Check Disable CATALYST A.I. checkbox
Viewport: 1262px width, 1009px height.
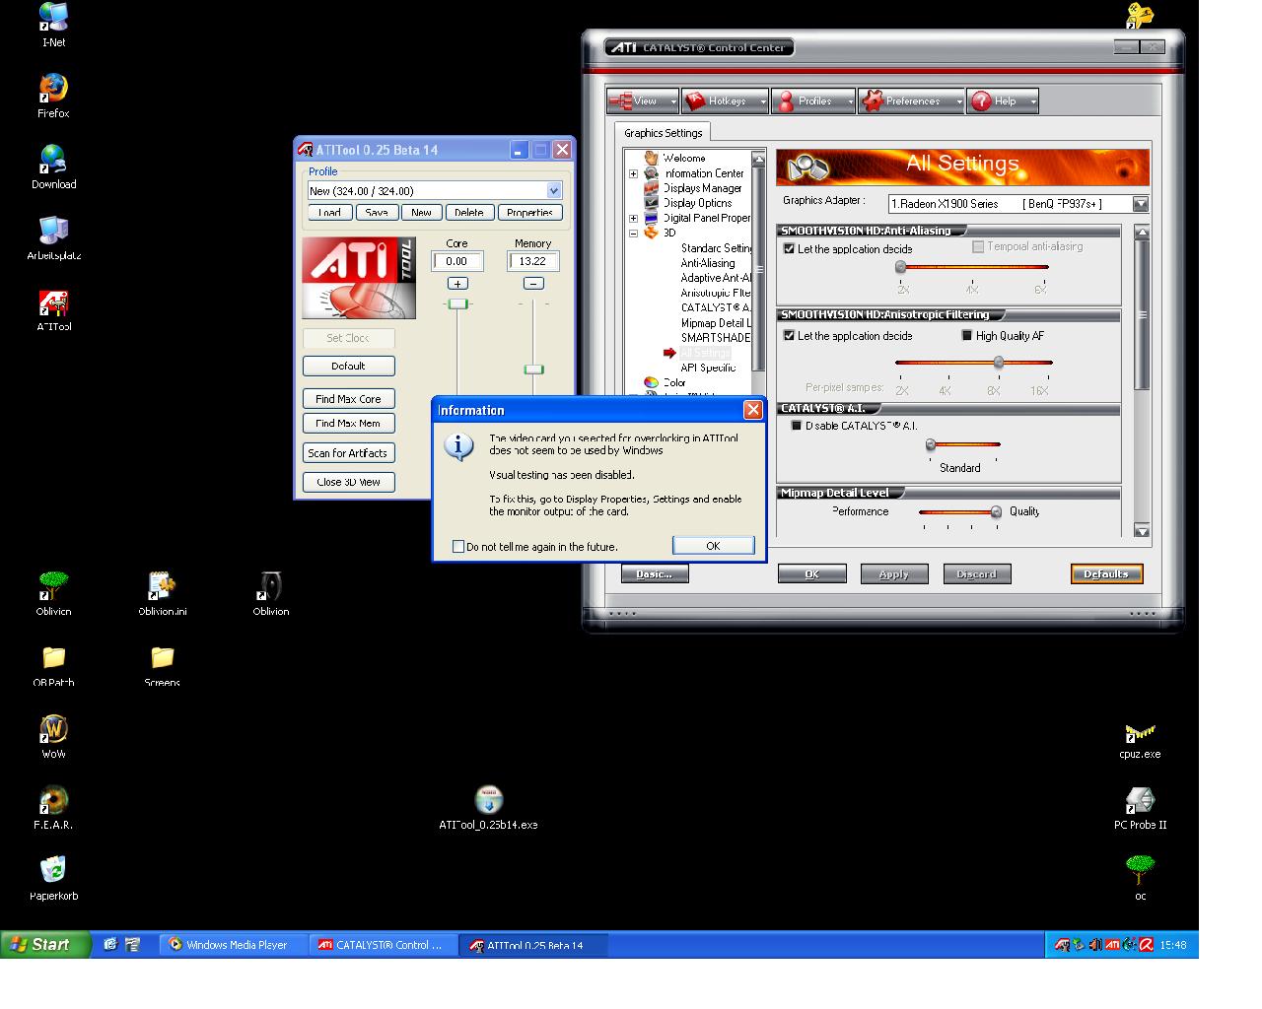coord(797,426)
